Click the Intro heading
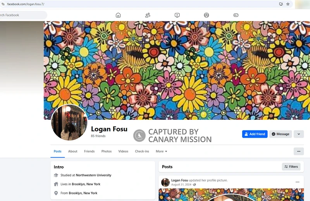The height and width of the screenshot is (201, 310). (x=59, y=167)
